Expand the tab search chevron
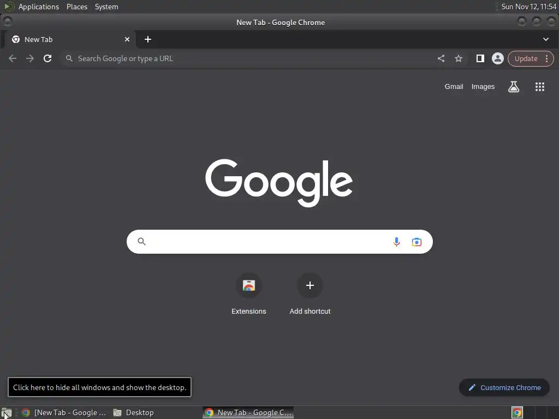This screenshot has width=559, height=419. pyautogui.click(x=546, y=39)
